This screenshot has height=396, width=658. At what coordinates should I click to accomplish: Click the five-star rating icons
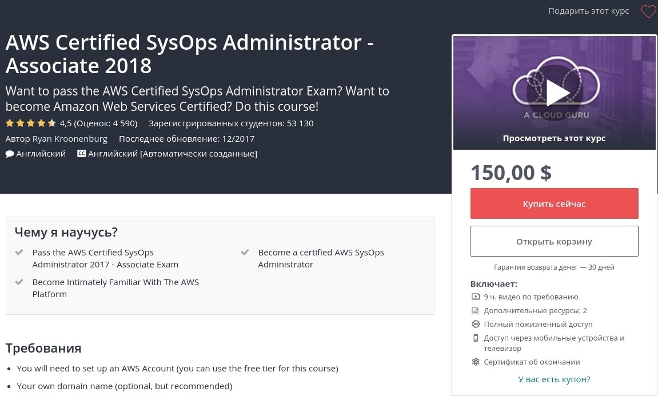tap(31, 123)
